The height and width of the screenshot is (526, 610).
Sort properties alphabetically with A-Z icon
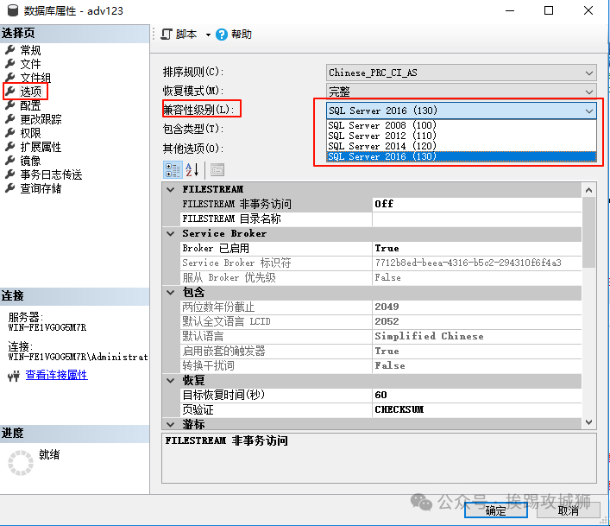pos(192,169)
